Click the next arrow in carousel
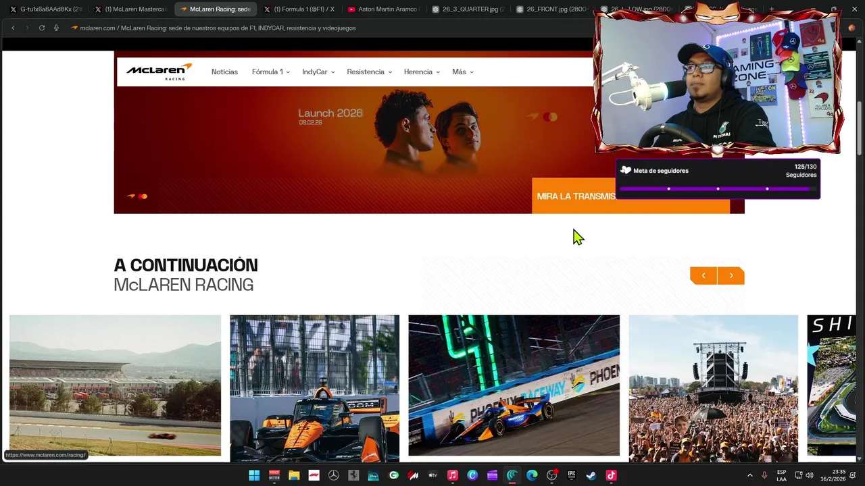 coord(731,275)
